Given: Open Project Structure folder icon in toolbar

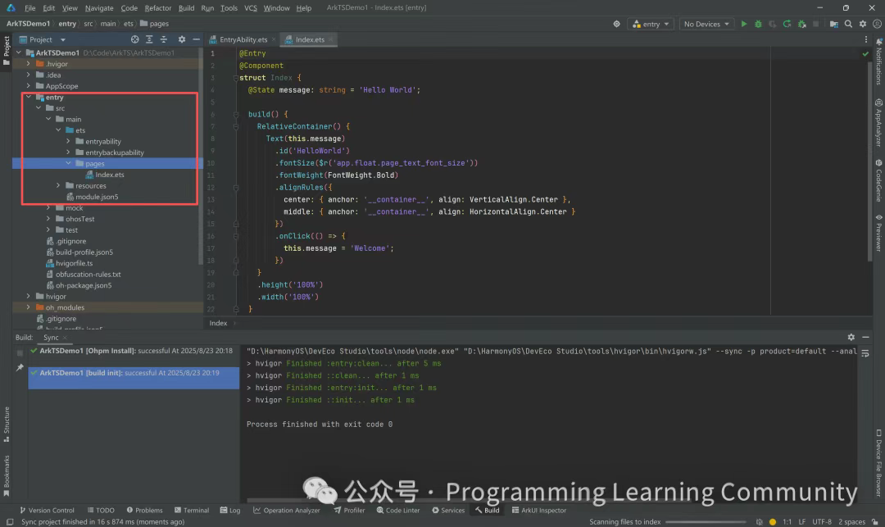Looking at the screenshot, I should point(833,24).
